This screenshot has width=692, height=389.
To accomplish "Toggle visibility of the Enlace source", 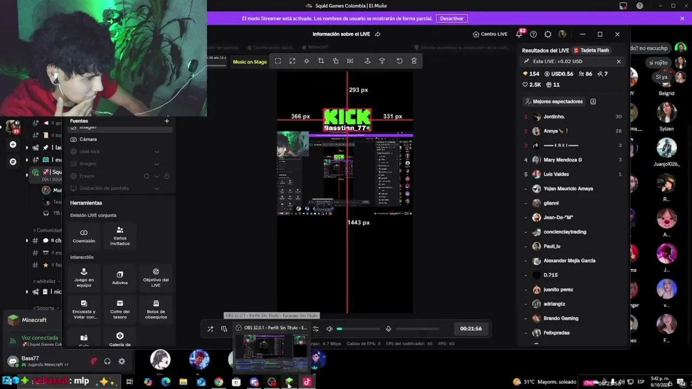I will 157,176.
